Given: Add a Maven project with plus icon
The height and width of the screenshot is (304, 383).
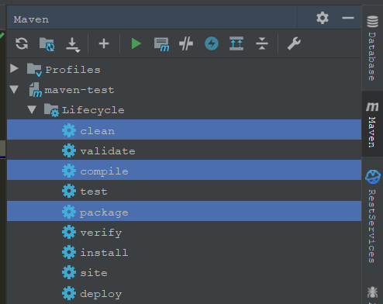Looking at the screenshot, I should [104, 43].
